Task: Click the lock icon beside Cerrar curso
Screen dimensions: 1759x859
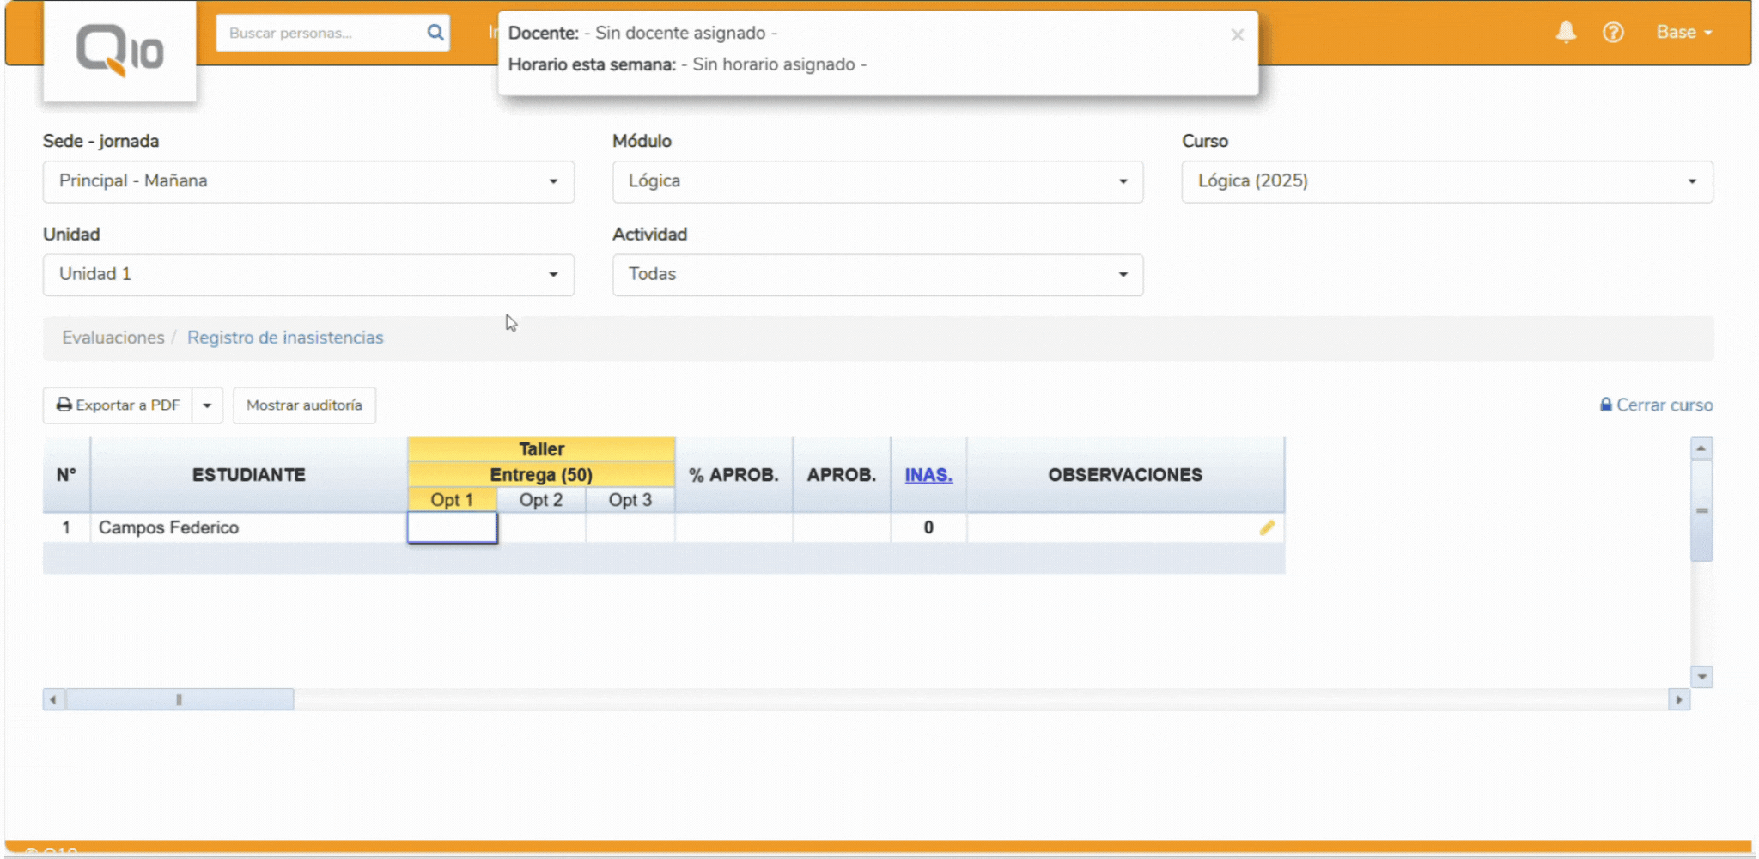Action: [1605, 405]
